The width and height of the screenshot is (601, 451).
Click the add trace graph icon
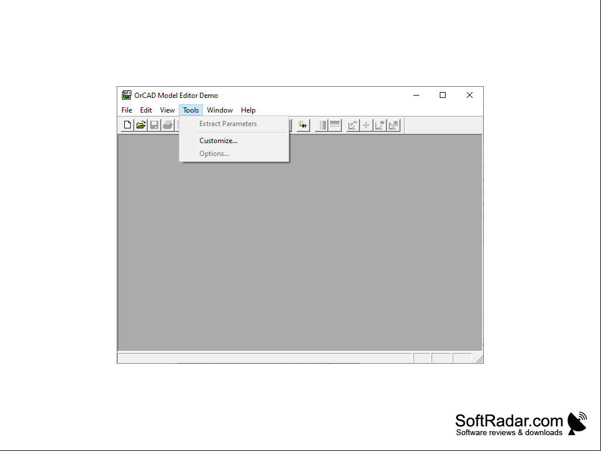tap(352, 125)
